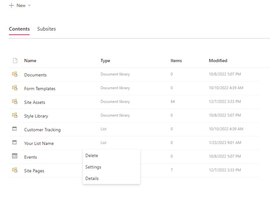The image size is (270, 208).
Task: Click the file type column header icon
Action: (x=15, y=60)
